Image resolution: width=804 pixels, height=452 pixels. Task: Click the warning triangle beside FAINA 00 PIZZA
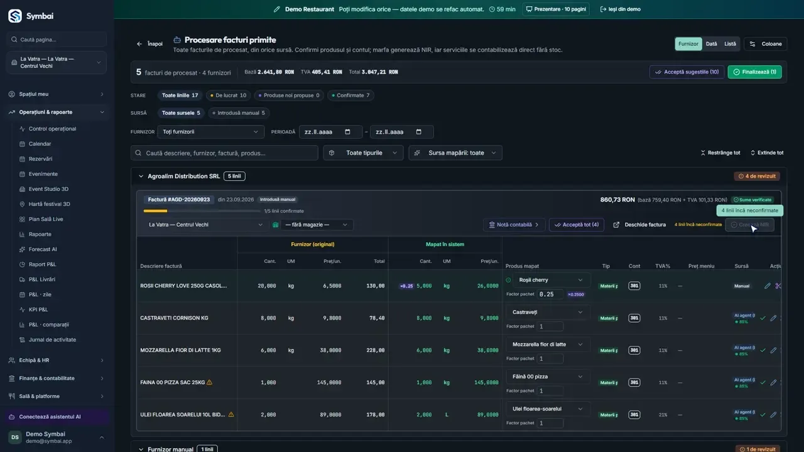coord(209,382)
